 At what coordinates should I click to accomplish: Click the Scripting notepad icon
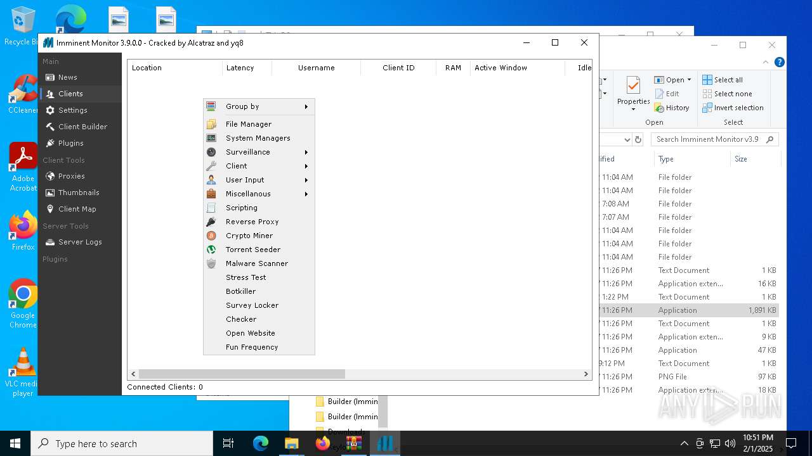[x=211, y=208]
